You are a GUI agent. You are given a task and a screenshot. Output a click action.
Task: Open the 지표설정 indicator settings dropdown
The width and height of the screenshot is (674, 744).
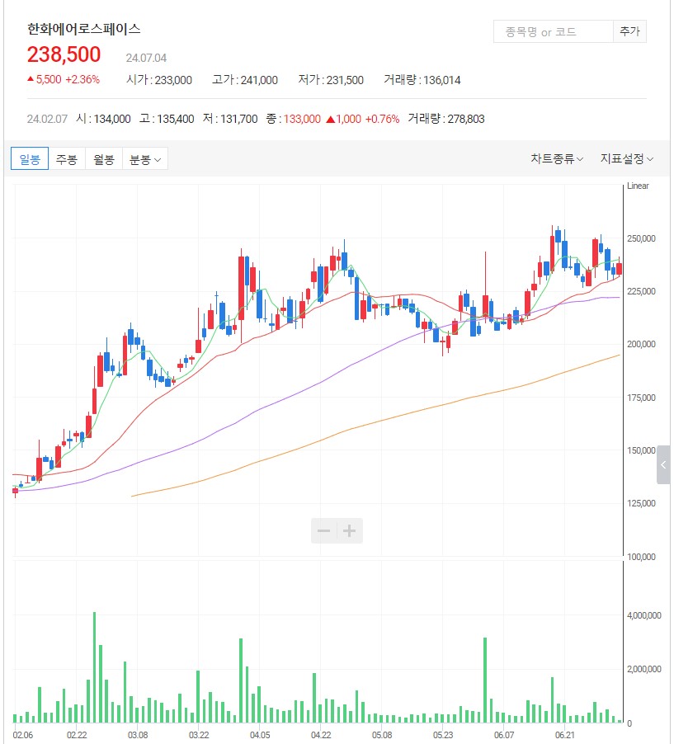pyautogui.click(x=627, y=159)
